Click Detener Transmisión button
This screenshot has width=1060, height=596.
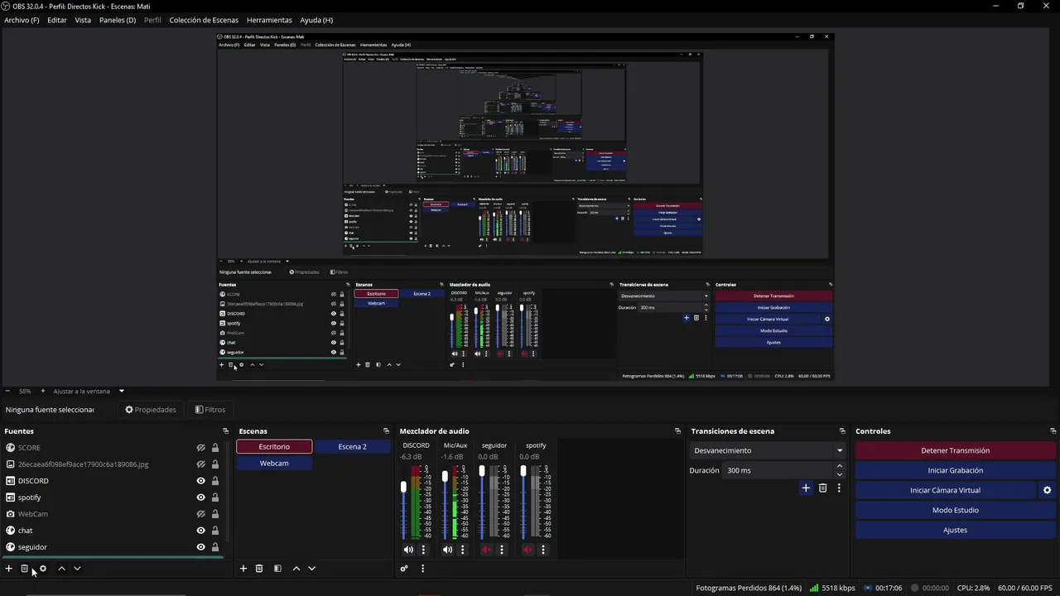(956, 450)
